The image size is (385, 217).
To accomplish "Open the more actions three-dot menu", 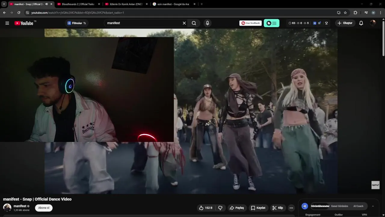I will coord(291,208).
